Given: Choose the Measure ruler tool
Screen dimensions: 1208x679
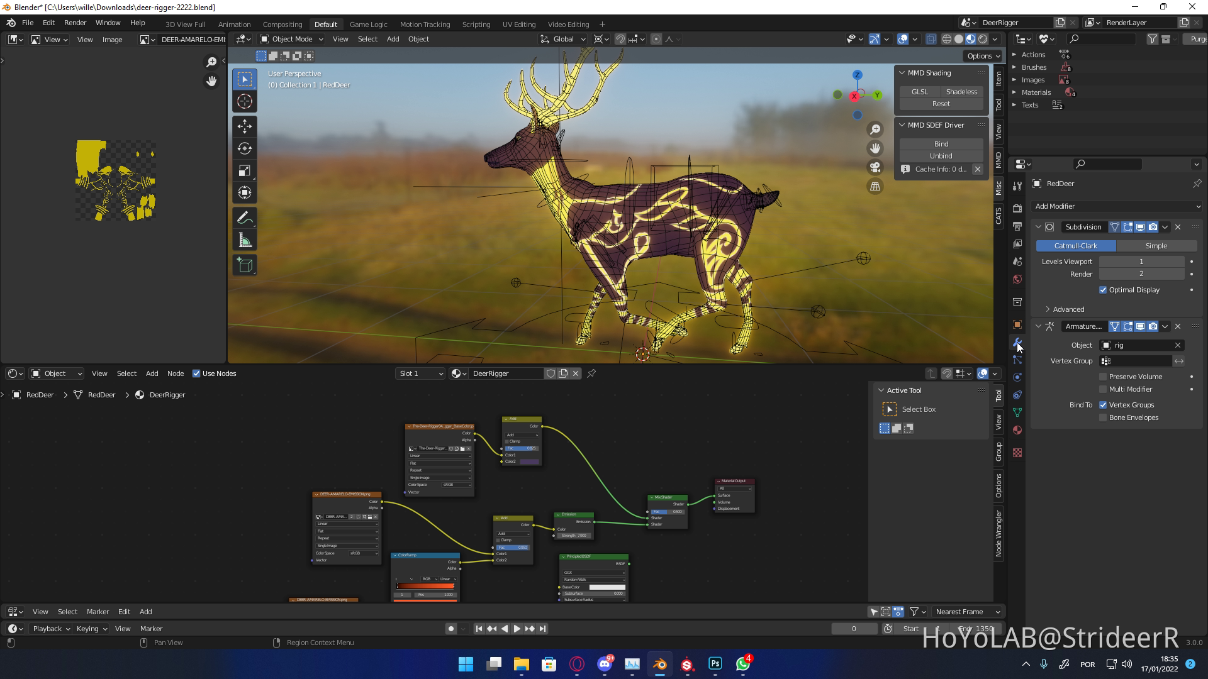Looking at the screenshot, I should click(x=245, y=241).
